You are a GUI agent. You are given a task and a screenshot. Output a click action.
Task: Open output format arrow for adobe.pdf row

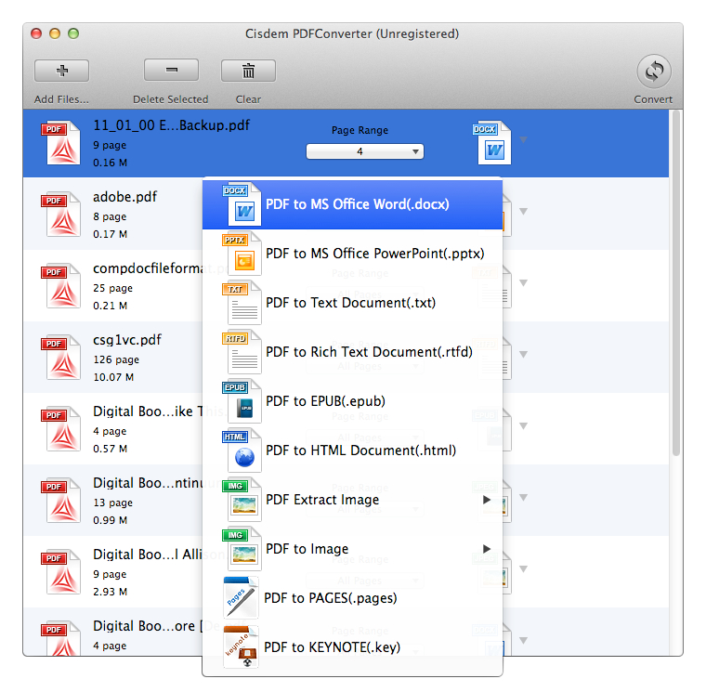click(523, 211)
